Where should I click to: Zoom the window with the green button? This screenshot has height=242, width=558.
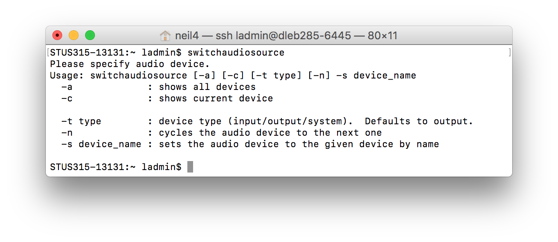point(90,36)
